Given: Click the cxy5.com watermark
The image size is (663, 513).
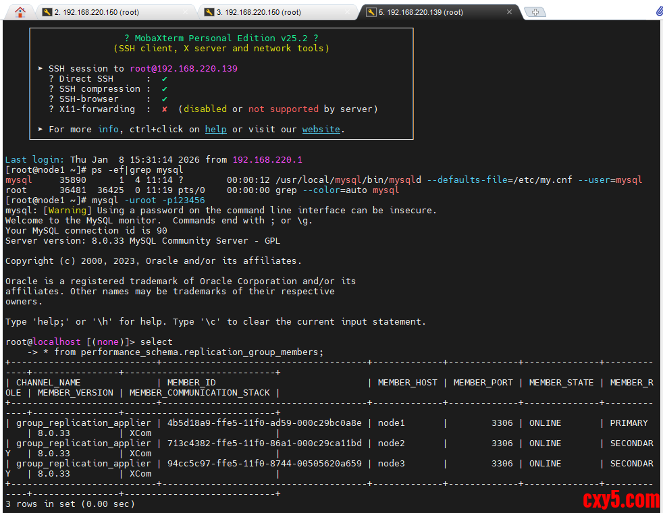Looking at the screenshot, I should pyautogui.click(x=620, y=500).
